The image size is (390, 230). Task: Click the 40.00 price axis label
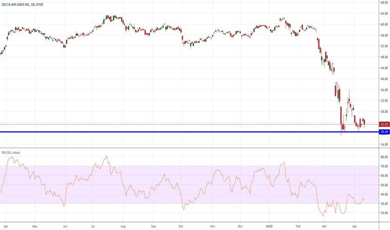(384, 79)
